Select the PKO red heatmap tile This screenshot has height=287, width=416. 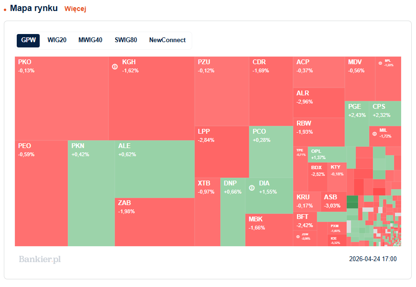pos(62,98)
